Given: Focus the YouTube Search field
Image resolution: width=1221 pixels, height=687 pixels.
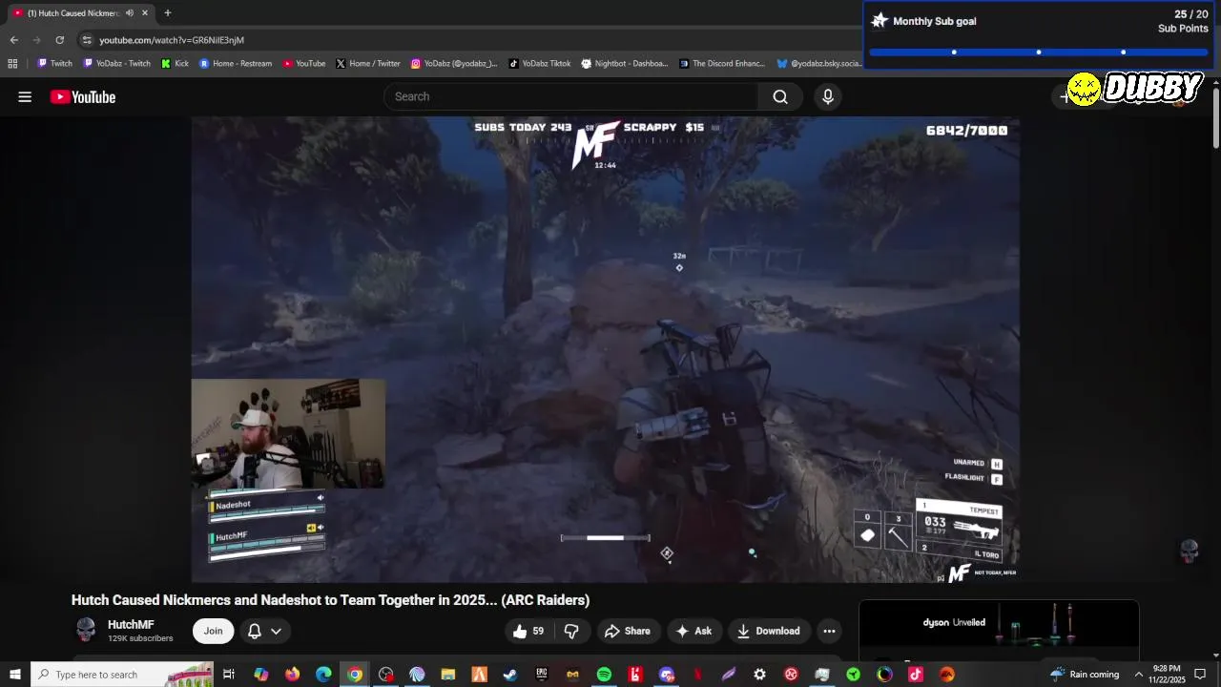Looking at the screenshot, I should point(571,96).
